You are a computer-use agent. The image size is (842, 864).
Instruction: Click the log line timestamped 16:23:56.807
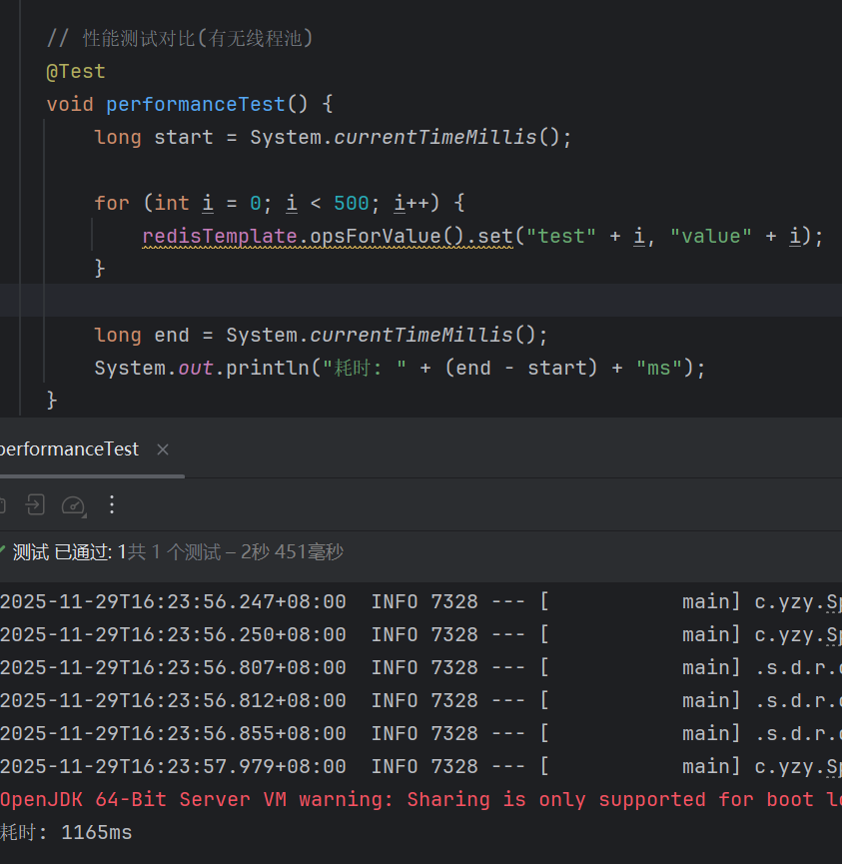(x=421, y=668)
